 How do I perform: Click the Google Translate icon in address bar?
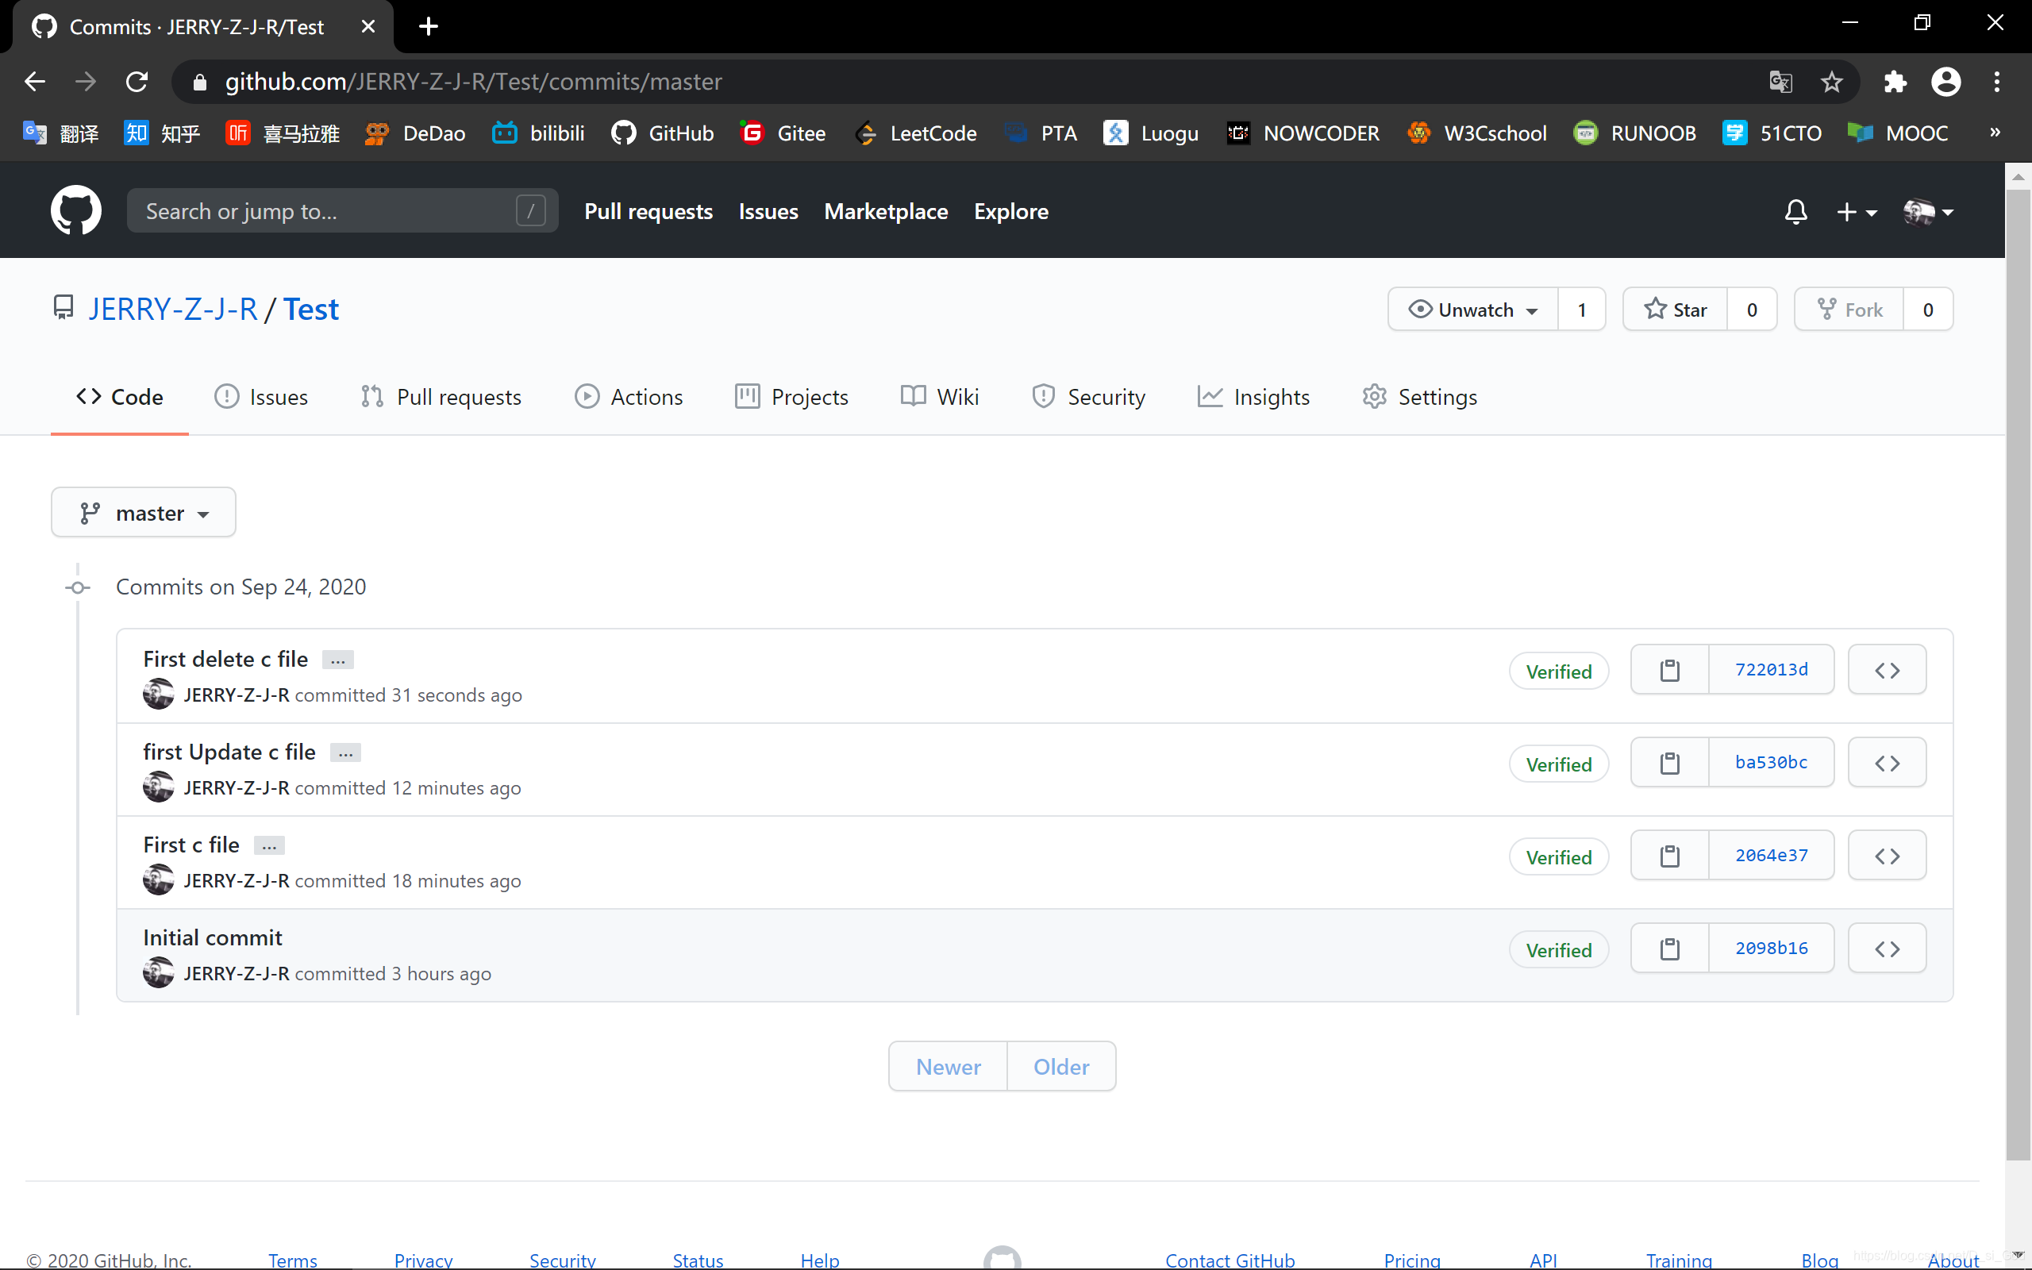coord(1780,82)
